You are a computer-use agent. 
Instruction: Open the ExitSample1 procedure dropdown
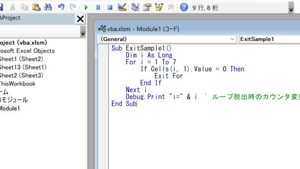pyautogui.click(x=270, y=39)
